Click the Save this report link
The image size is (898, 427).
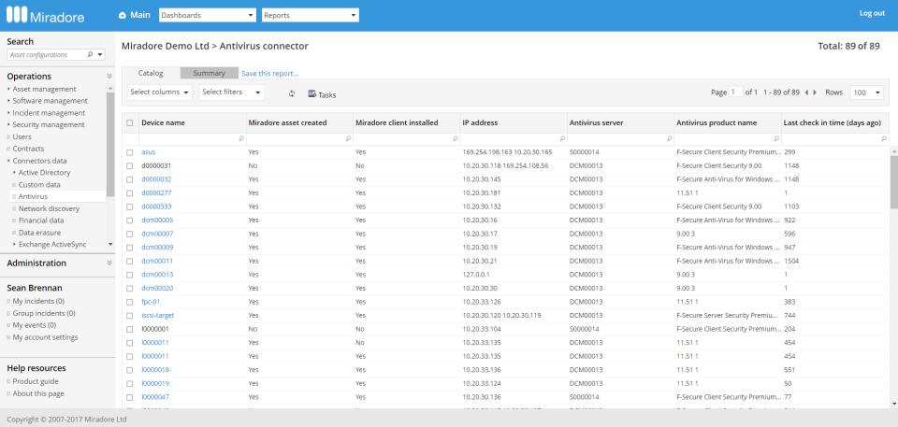[x=270, y=74]
